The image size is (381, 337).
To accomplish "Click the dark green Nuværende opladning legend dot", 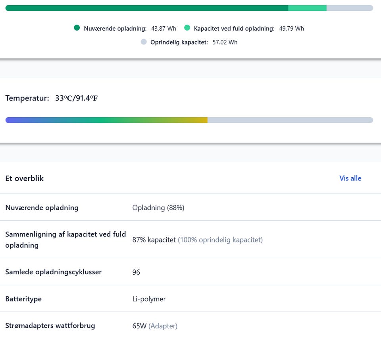I will tap(77, 28).
